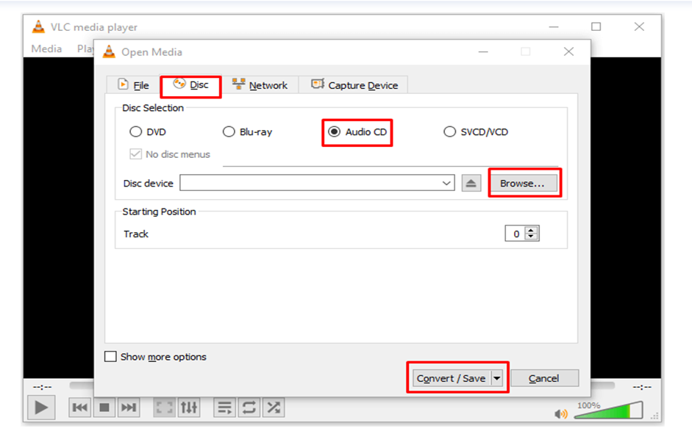
Task: Click the VLC cone icon in main title bar
Action: [39, 27]
